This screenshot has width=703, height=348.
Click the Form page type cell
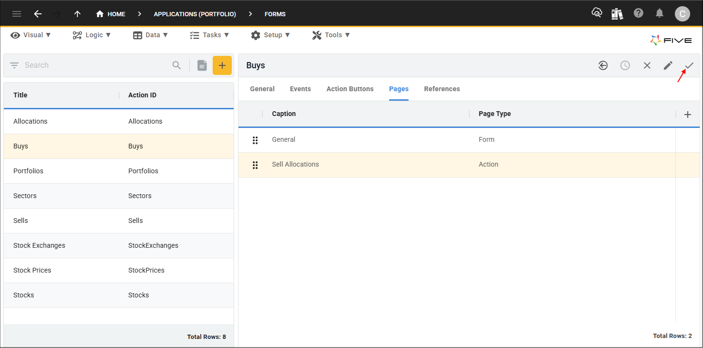pos(487,139)
